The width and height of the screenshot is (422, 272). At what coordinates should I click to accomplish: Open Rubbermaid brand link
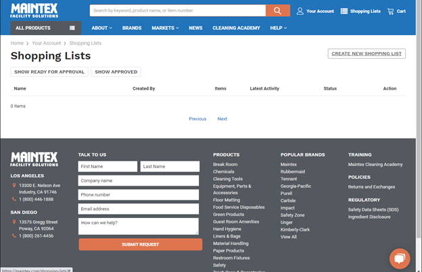click(293, 171)
